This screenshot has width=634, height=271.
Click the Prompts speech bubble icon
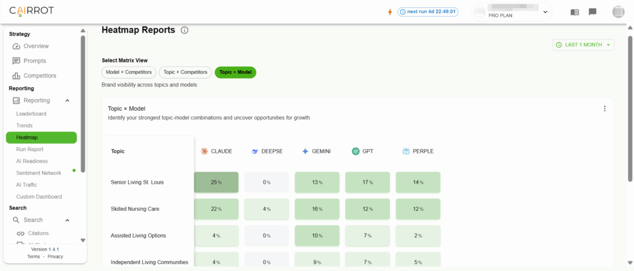click(x=16, y=61)
